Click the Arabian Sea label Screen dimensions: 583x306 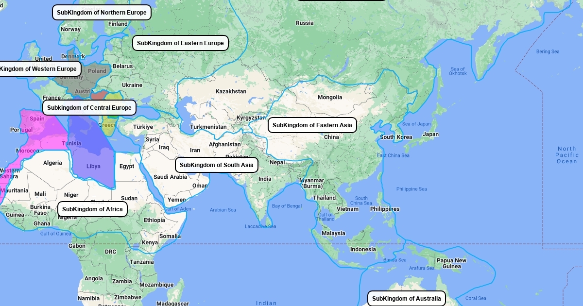[223, 210]
